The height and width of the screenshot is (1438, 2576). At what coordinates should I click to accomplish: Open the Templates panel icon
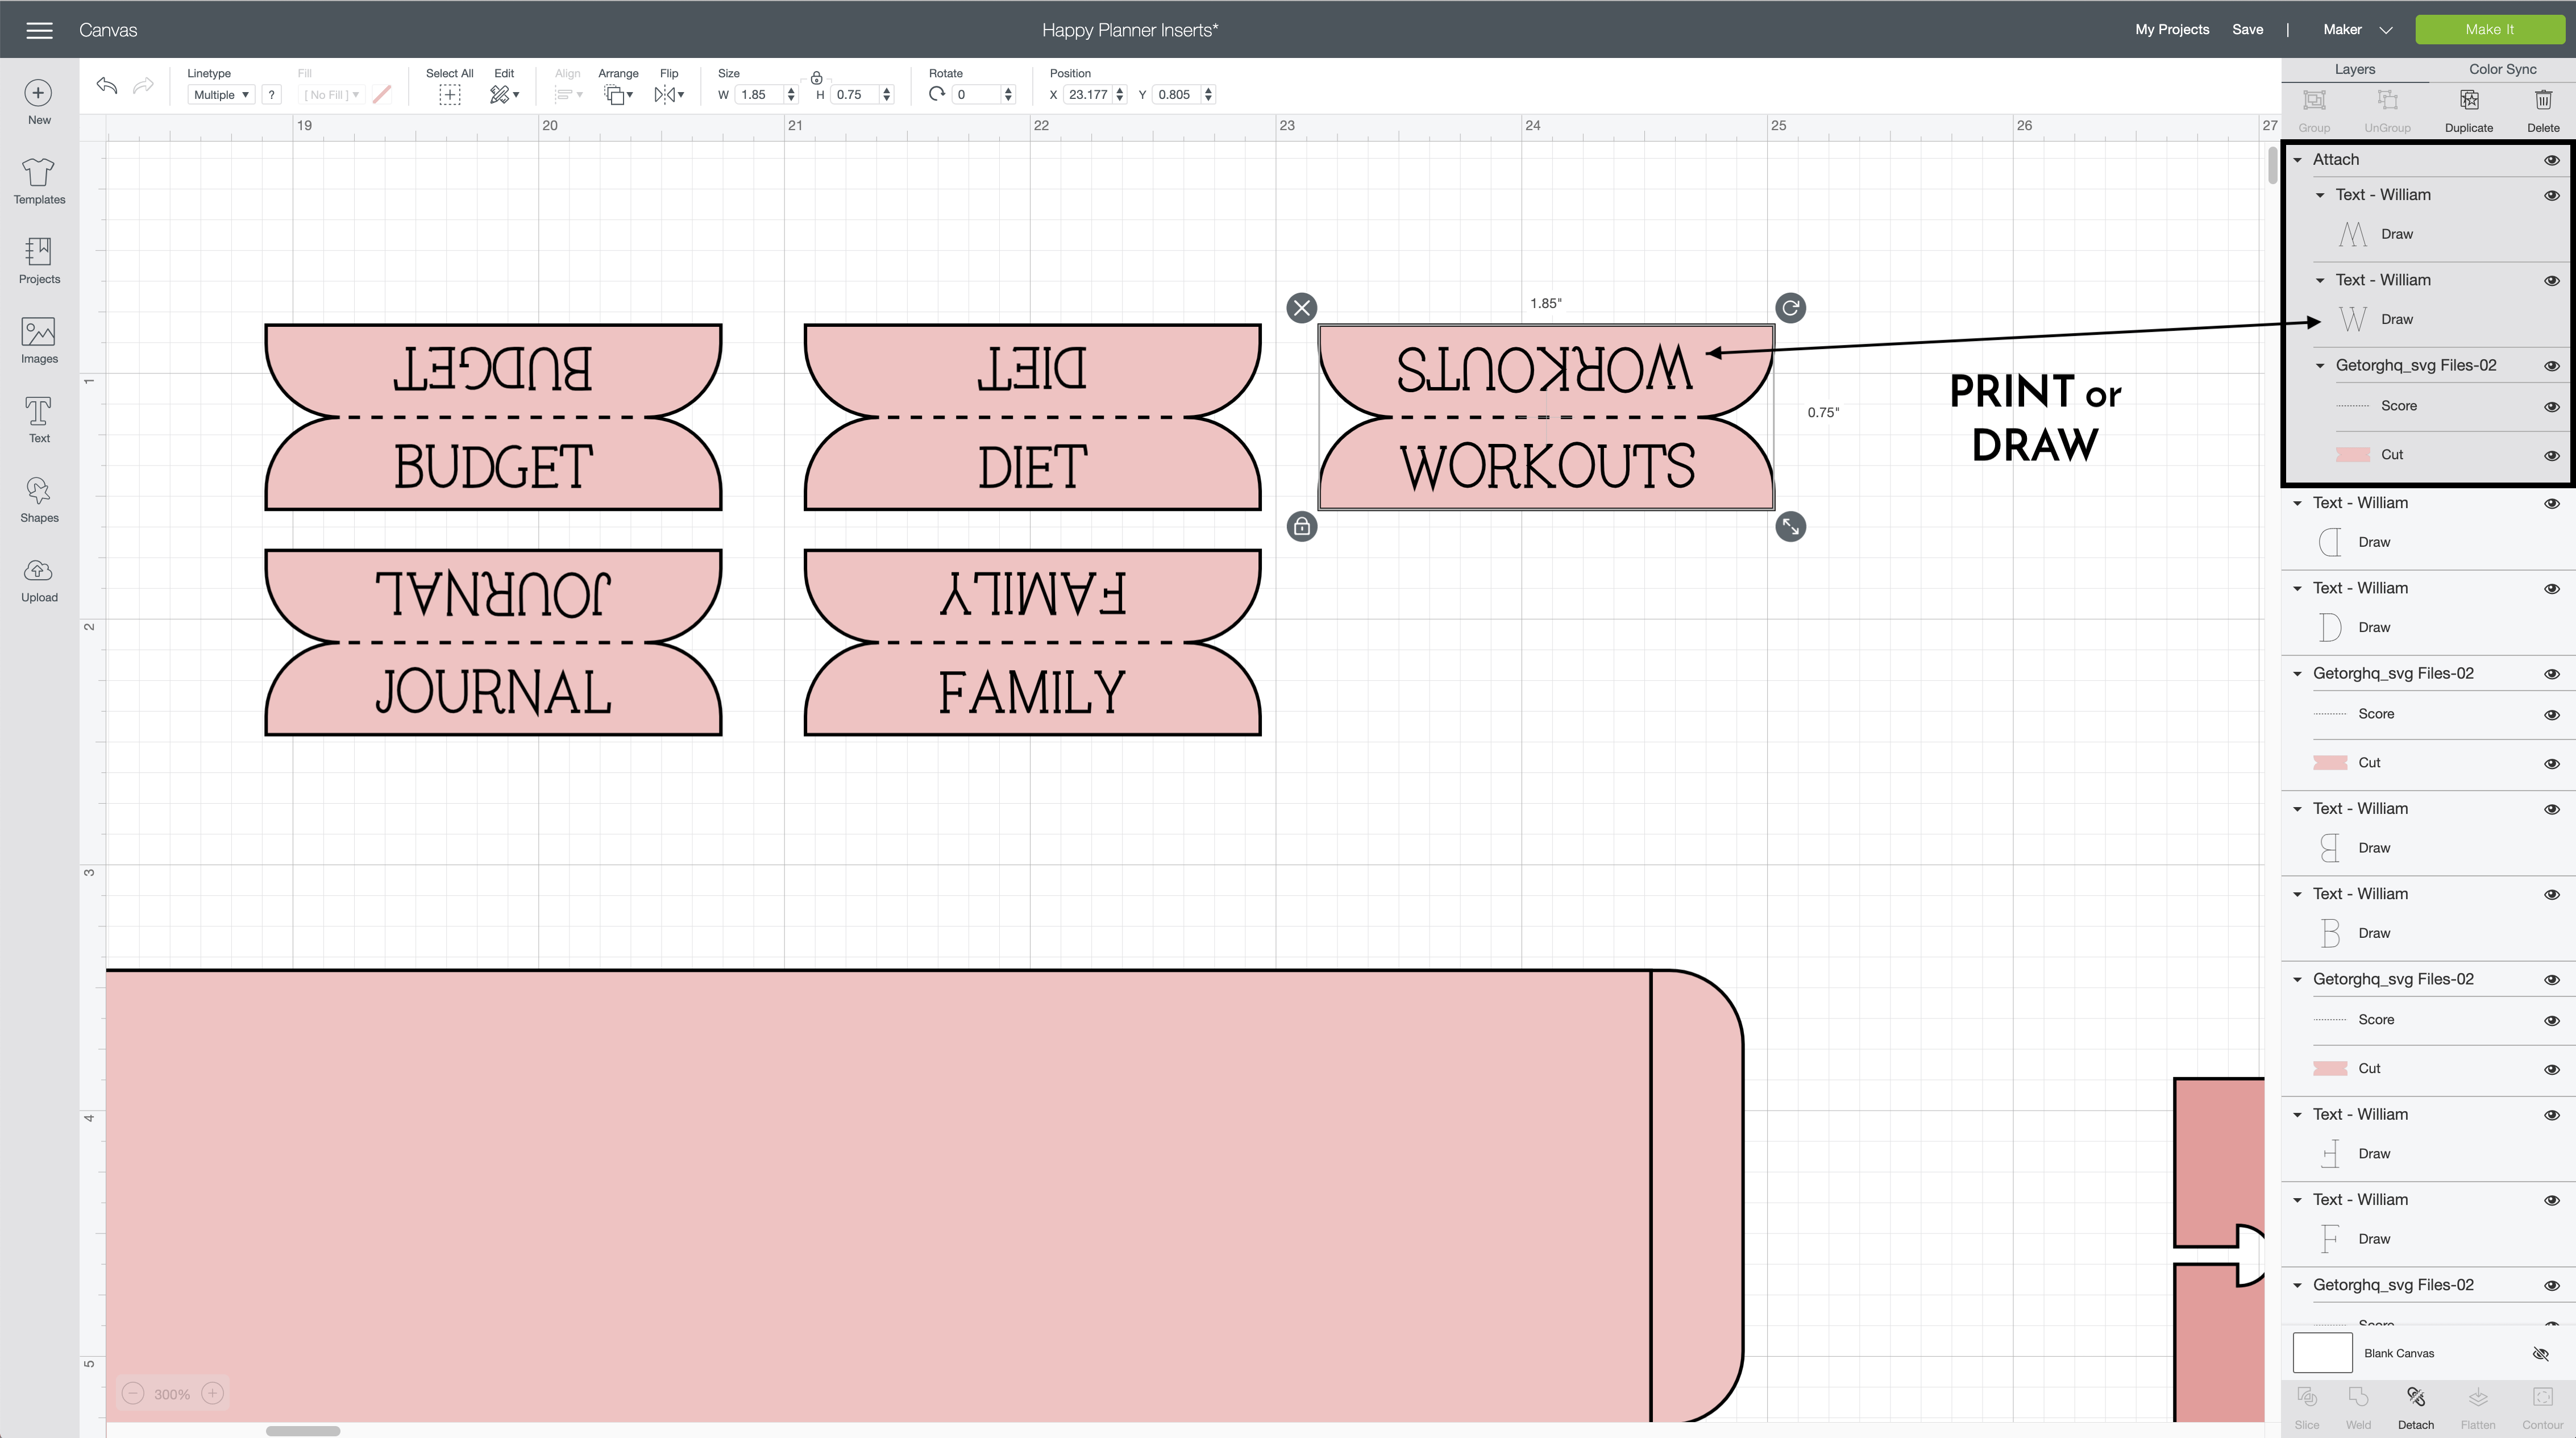pos(39,180)
